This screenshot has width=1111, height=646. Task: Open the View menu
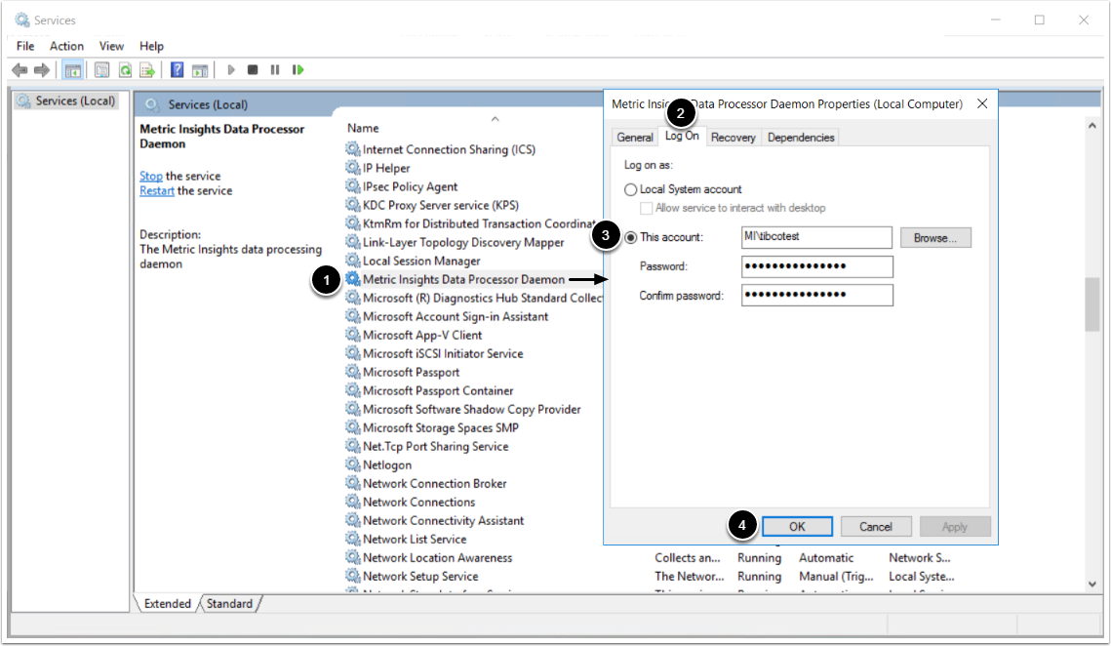(x=111, y=46)
